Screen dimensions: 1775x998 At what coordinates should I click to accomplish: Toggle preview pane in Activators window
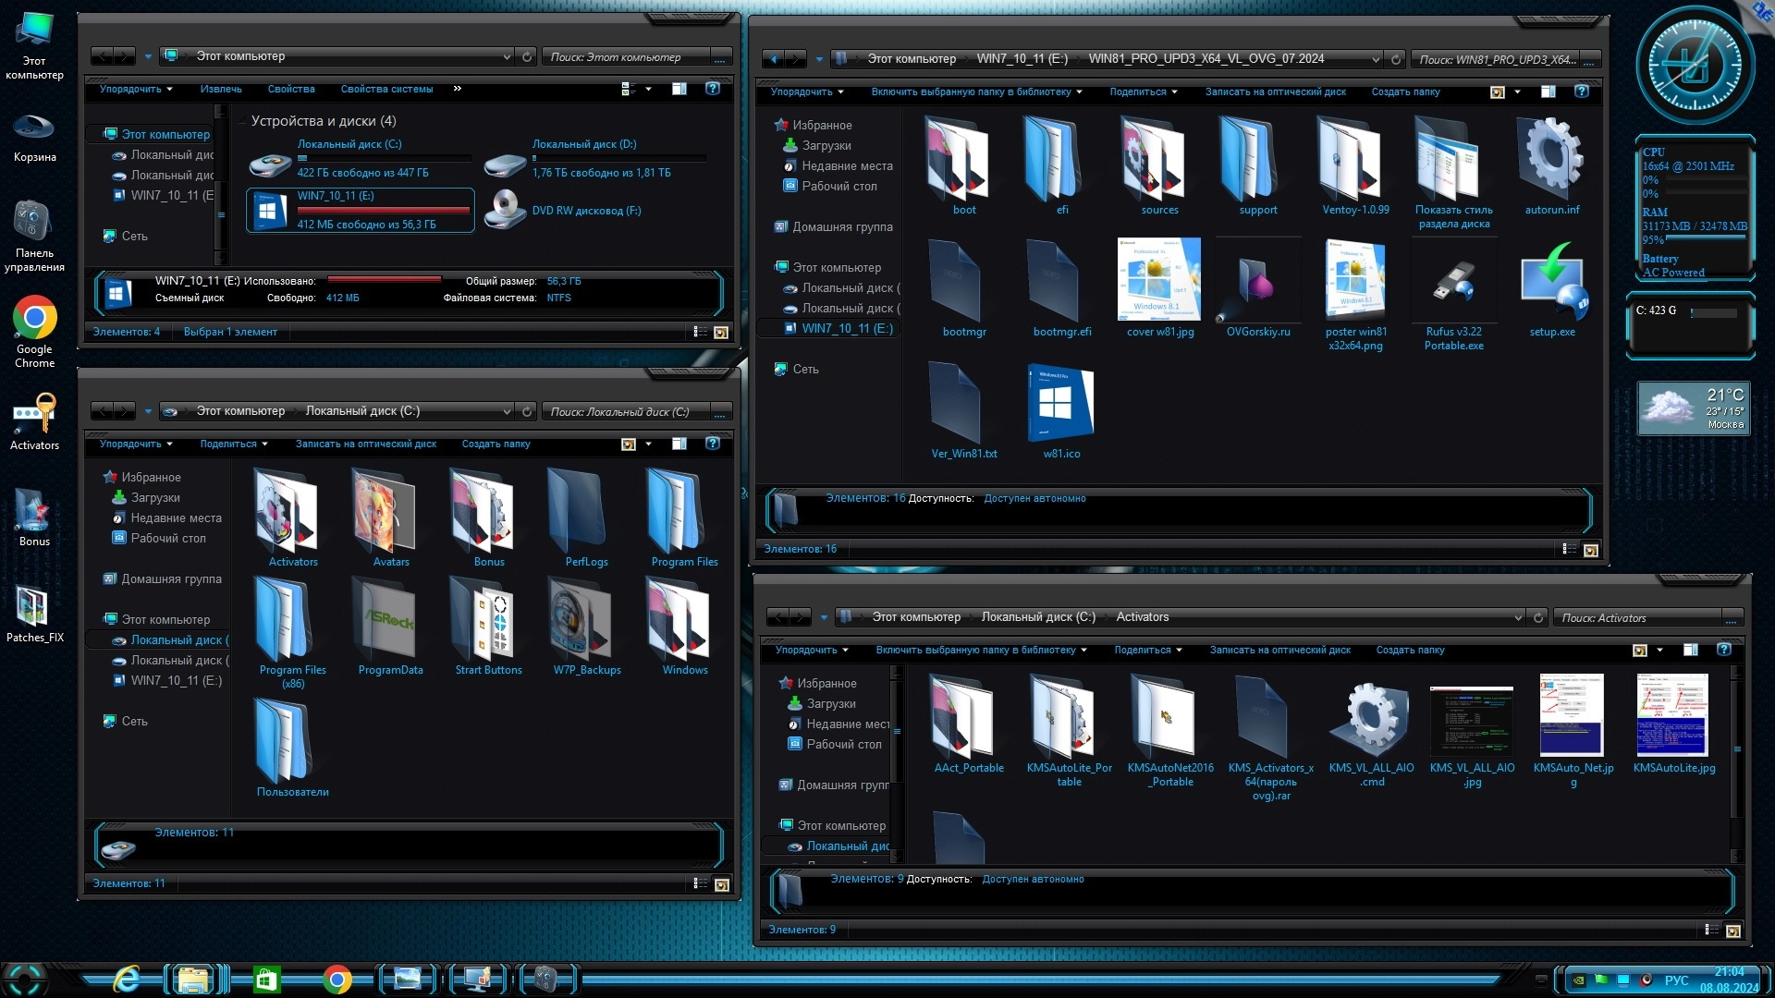tap(1690, 650)
